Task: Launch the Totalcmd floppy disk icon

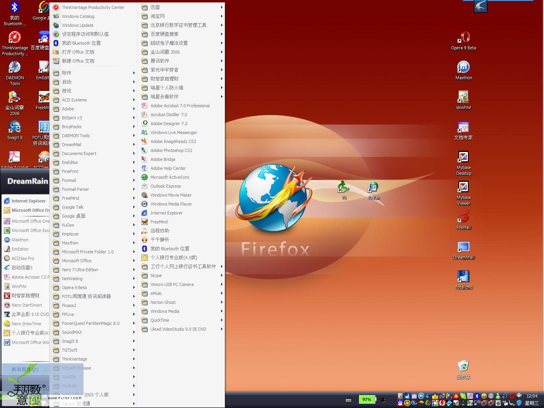Action: [463, 280]
